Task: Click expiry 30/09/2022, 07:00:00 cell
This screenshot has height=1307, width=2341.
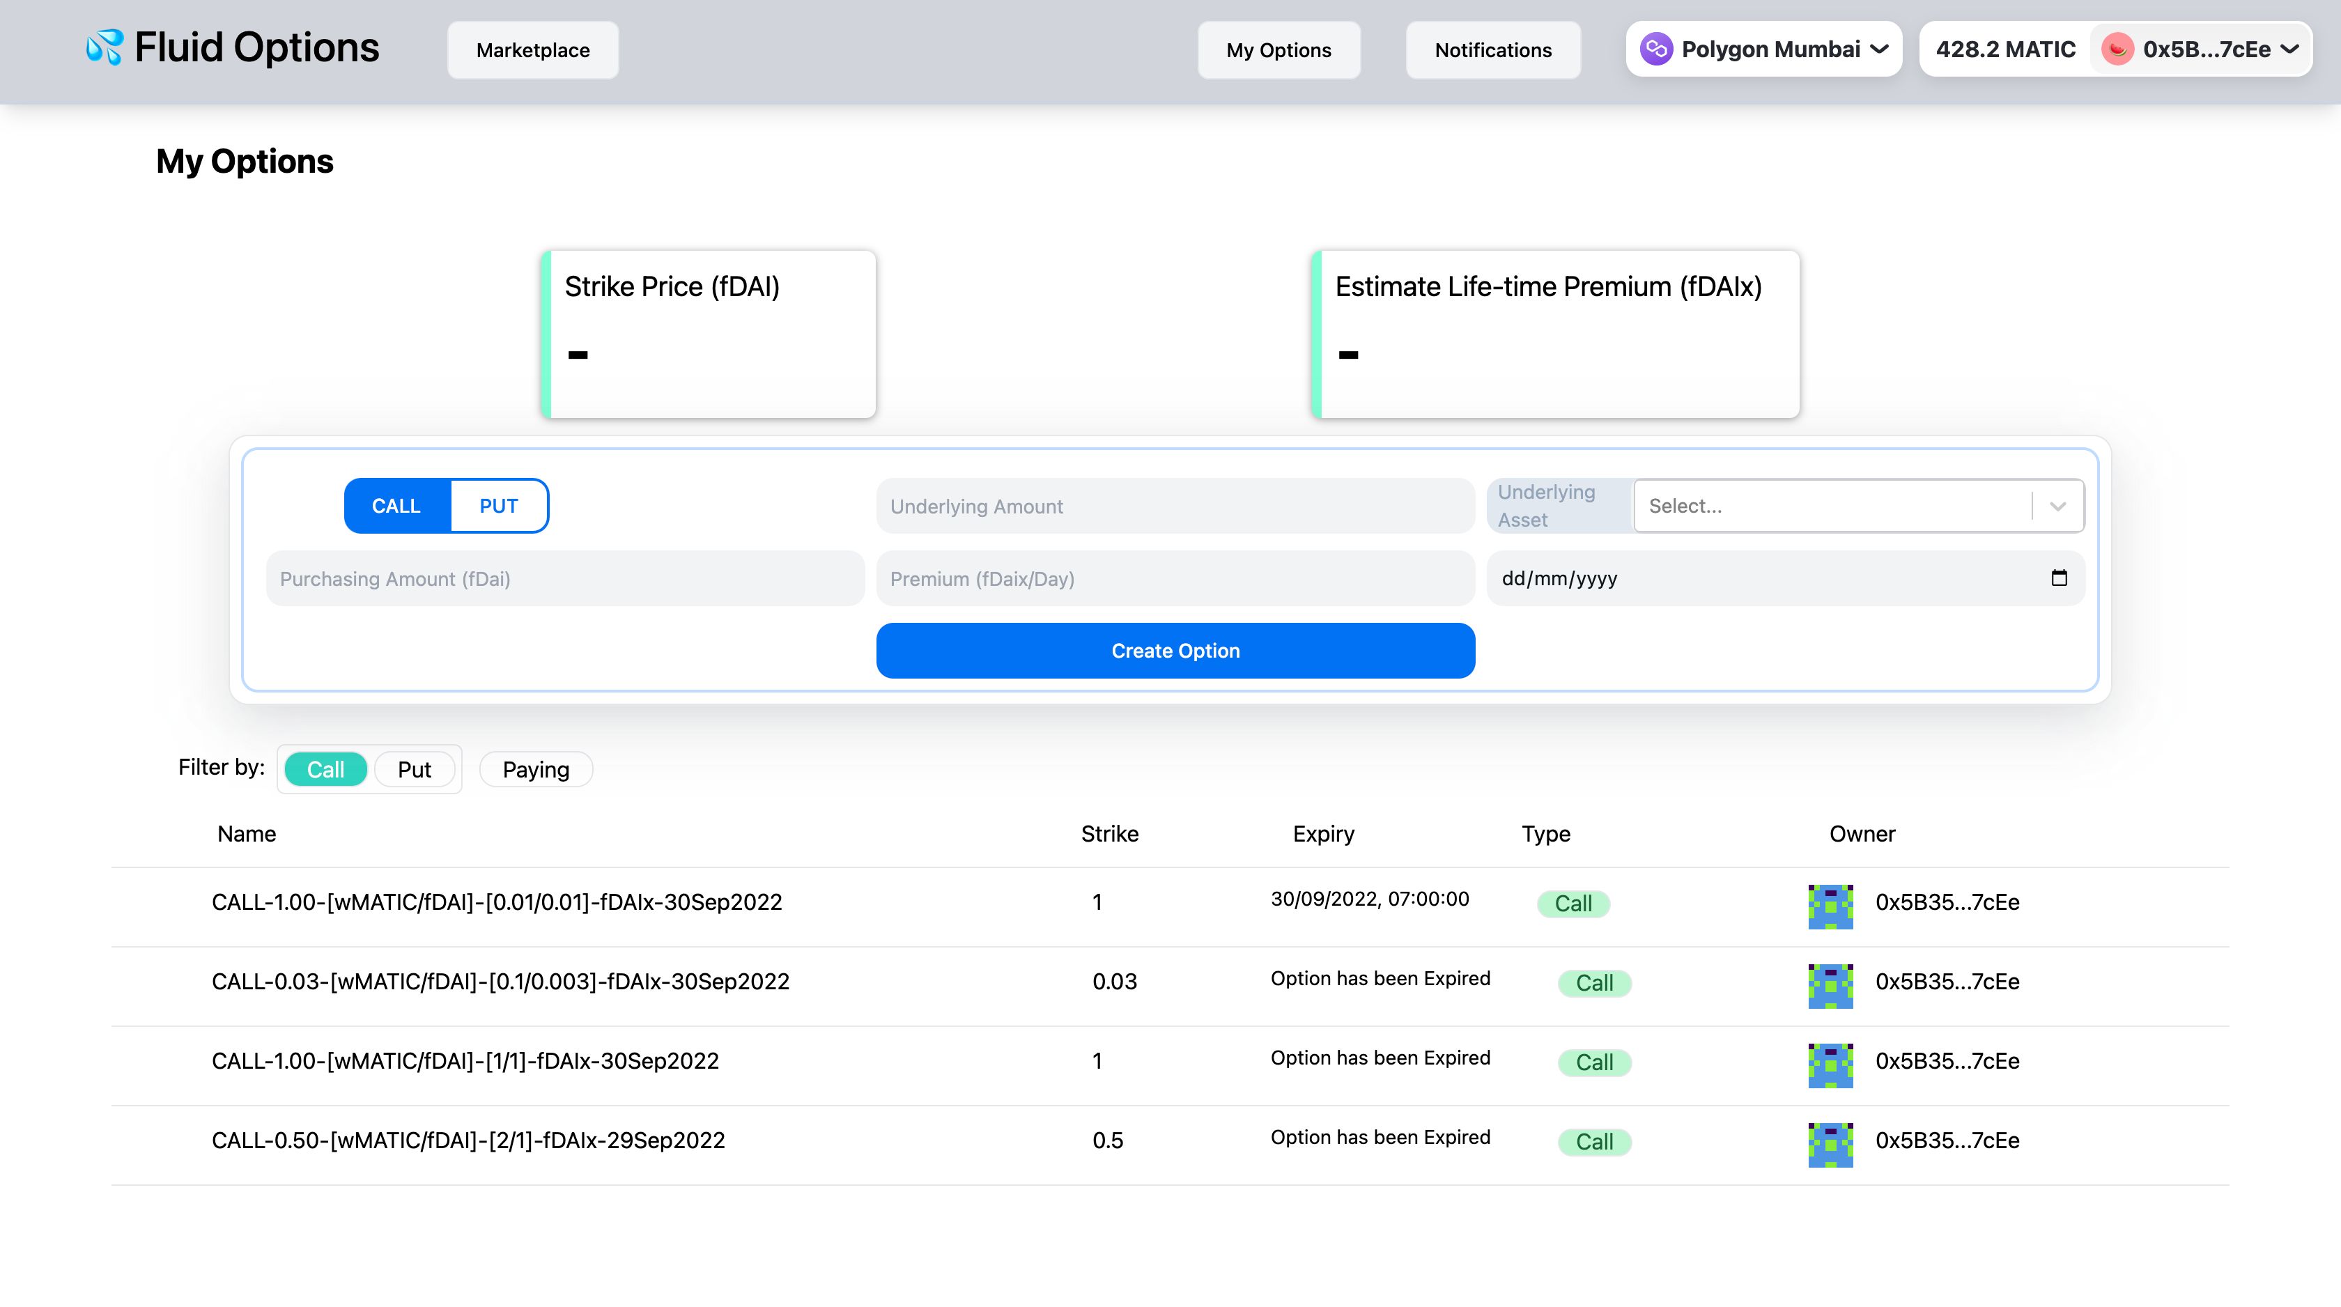Action: (x=1370, y=899)
